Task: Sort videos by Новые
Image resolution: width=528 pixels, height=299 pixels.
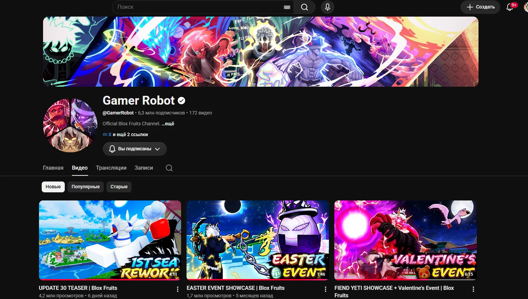Action: pyautogui.click(x=53, y=187)
